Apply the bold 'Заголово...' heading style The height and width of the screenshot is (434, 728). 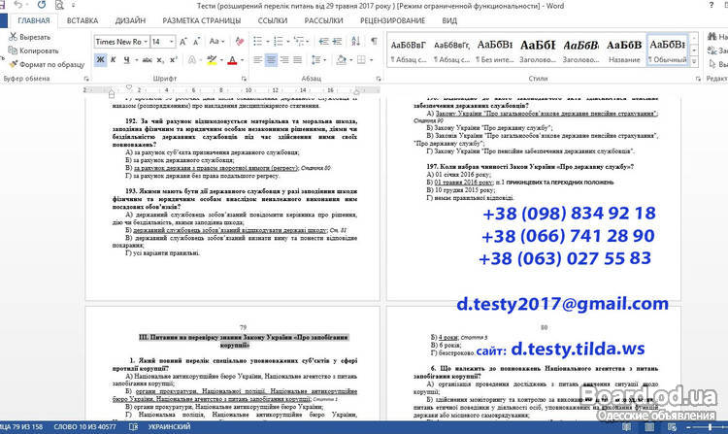538,50
